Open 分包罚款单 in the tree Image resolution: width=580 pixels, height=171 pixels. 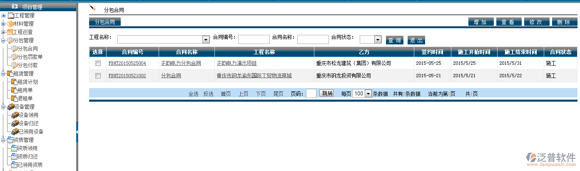point(30,57)
